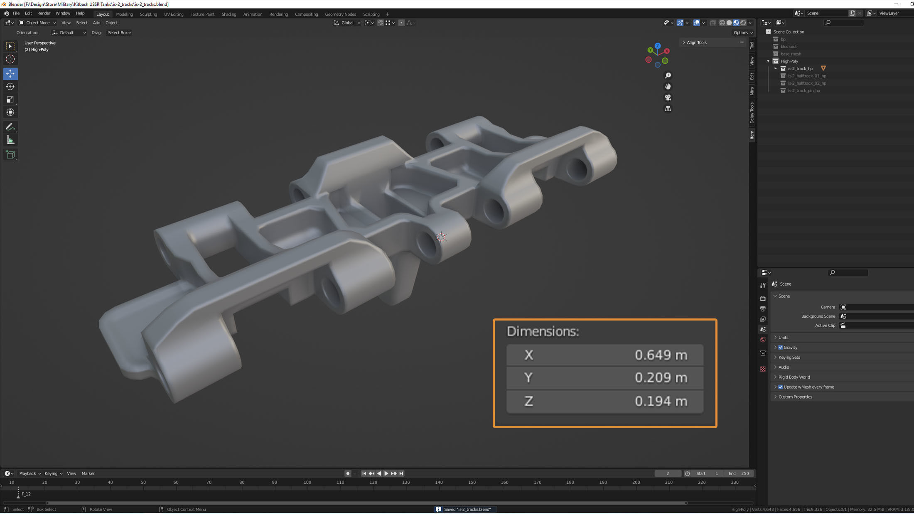Viewport: 914px width, 514px height.
Task: Activate the Rotate tool
Action: tap(10, 86)
